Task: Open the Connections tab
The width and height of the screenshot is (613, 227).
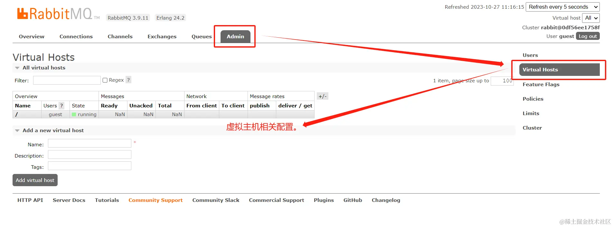Action: click(76, 36)
